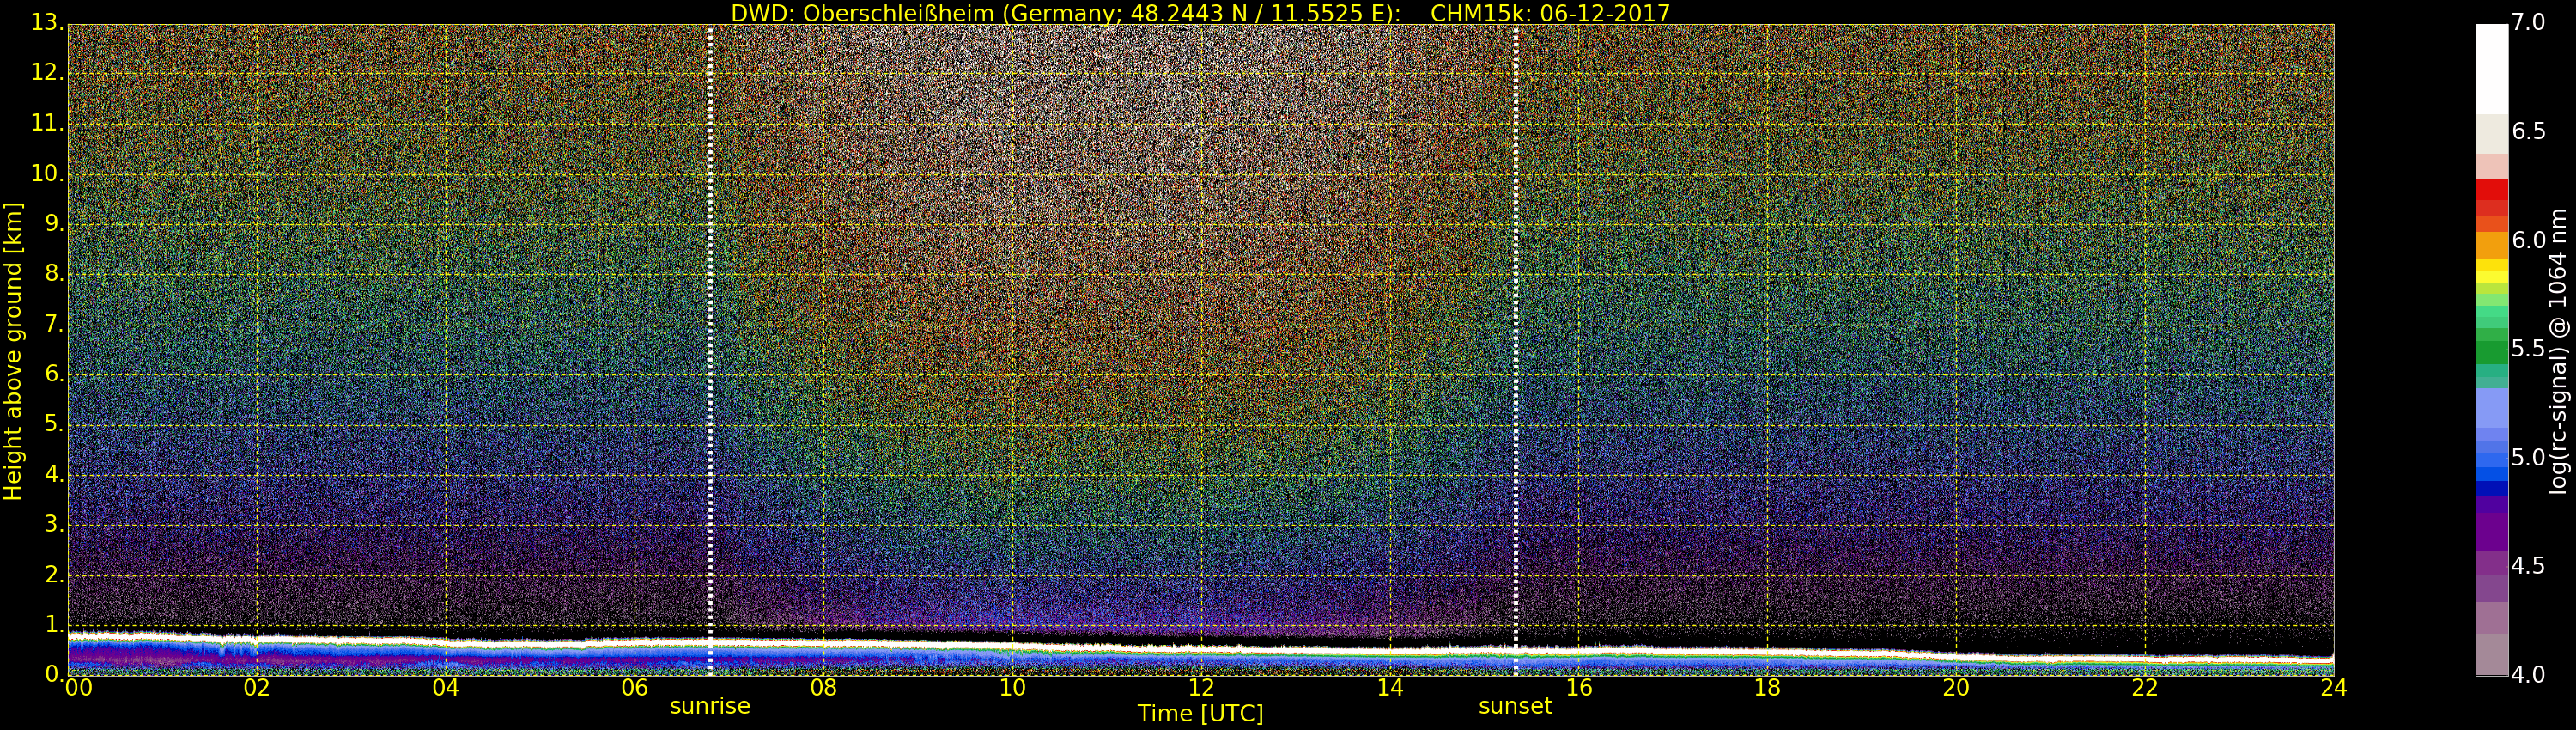This screenshot has height=730, width=2576.
Task: Click the 08 tick on the time axis
Action: click(822, 688)
